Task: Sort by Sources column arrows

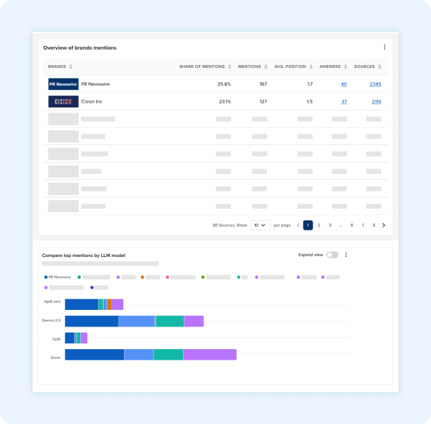Action: 380,67
